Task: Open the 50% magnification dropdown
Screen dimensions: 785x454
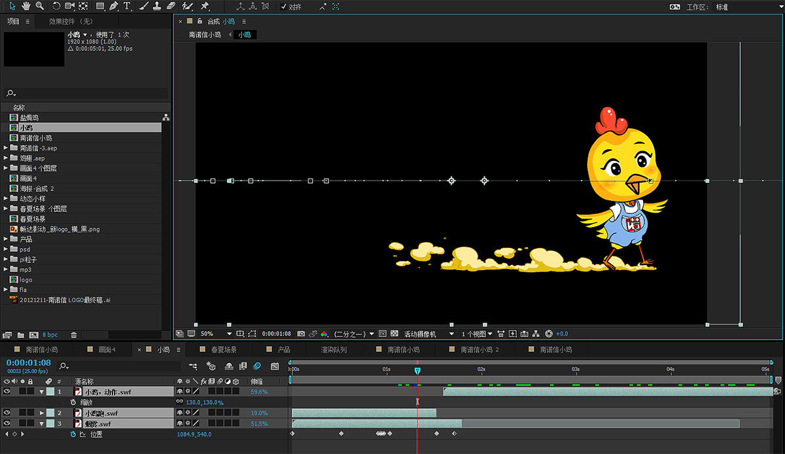Action: [216, 334]
